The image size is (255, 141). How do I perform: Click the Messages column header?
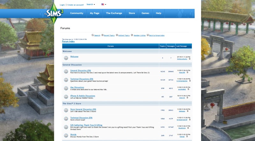coord(171,46)
